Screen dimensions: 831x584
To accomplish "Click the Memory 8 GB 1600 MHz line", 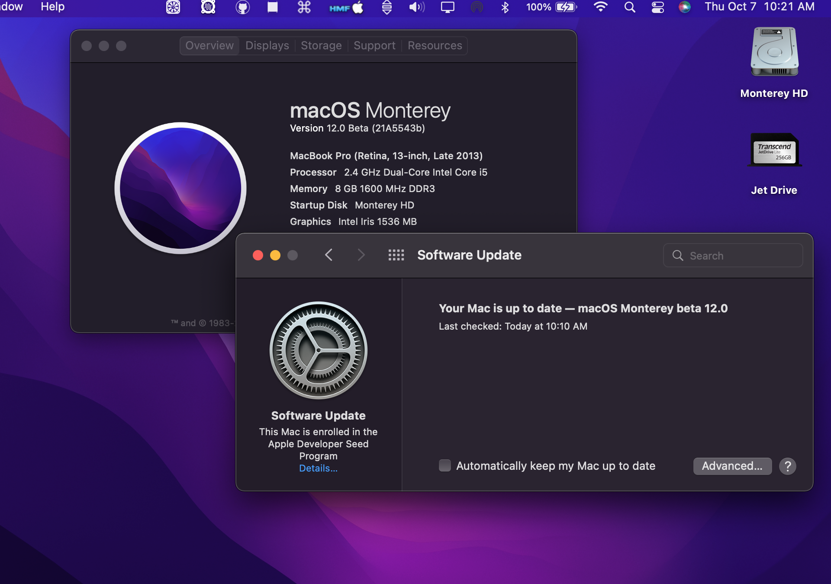I will coord(362,189).
